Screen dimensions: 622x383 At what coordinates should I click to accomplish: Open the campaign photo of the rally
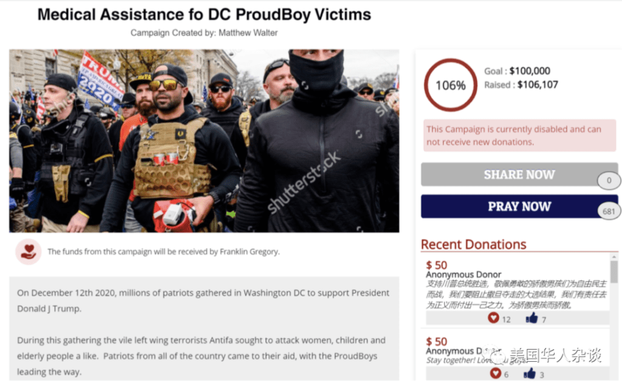pyautogui.click(x=204, y=141)
